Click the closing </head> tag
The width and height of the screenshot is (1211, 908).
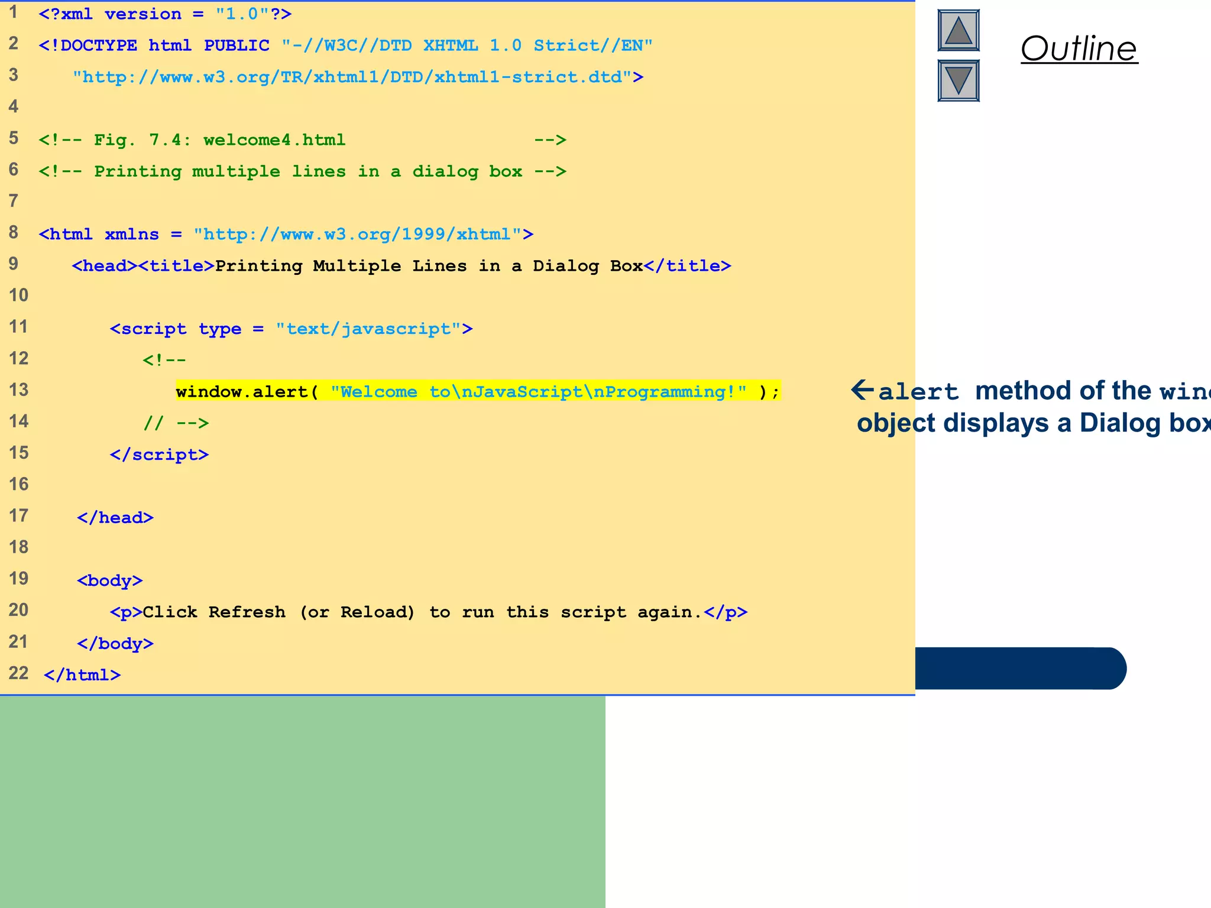(115, 518)
